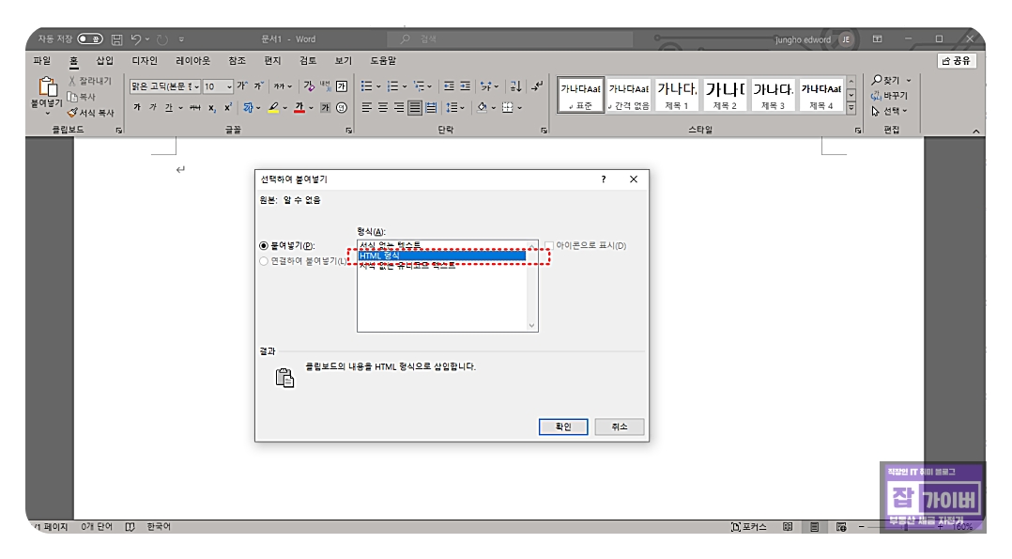Select the 붙여넣기(P) radio button
This screenshot has width=1012, height=559.
click(x=263, y=245)
